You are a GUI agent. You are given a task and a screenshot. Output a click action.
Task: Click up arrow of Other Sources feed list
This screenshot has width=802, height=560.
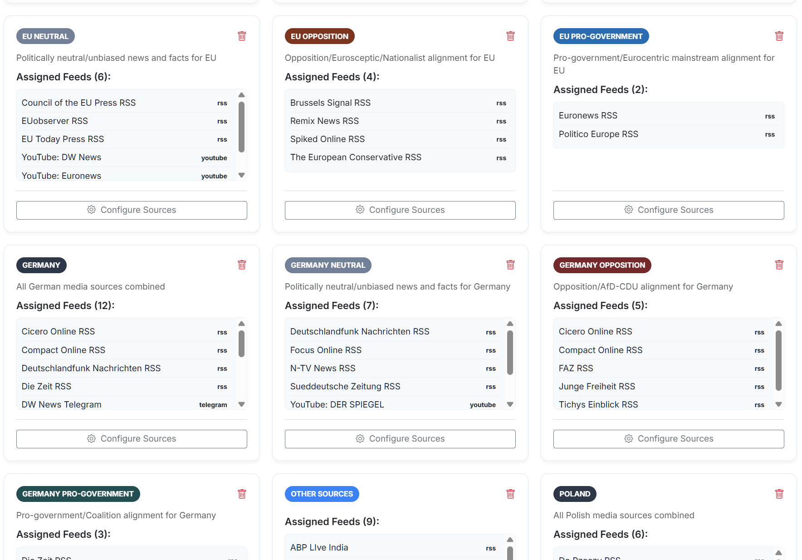click(x=510, y=540)
